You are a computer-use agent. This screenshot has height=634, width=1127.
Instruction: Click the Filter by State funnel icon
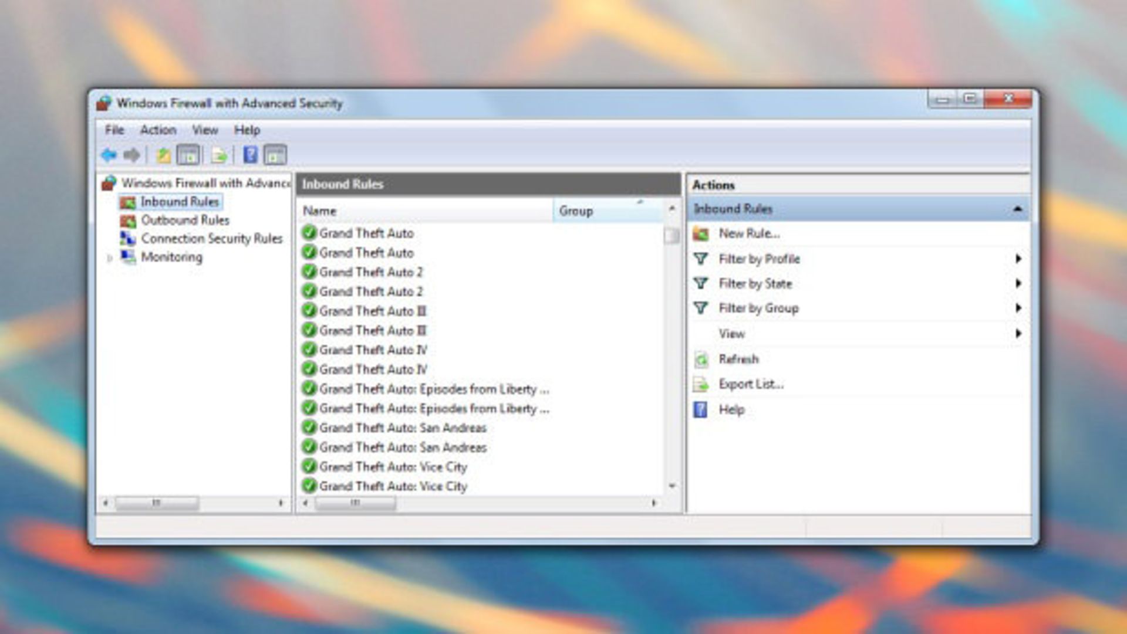coord(701,283)
